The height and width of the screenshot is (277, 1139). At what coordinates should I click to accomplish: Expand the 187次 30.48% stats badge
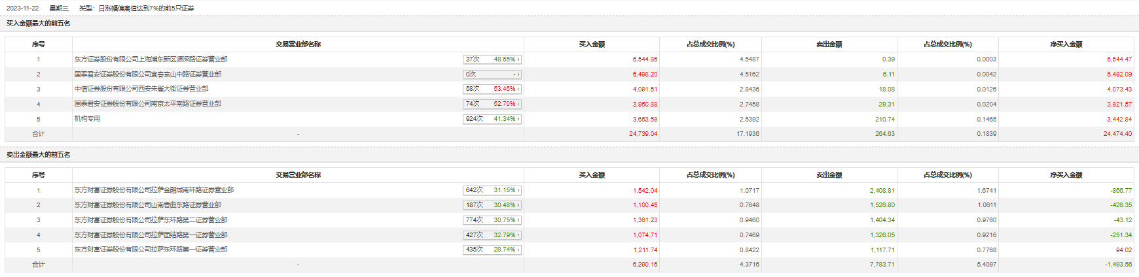click(492, 205)
